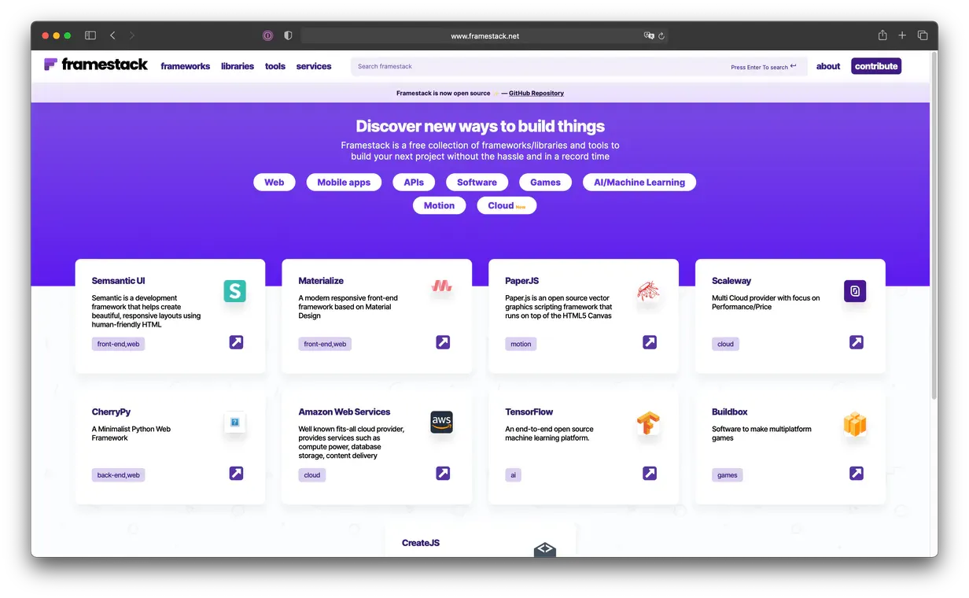Choose the Cloud category pill
The width and height of the screenshot is (969, 598).
click(506, 205)
